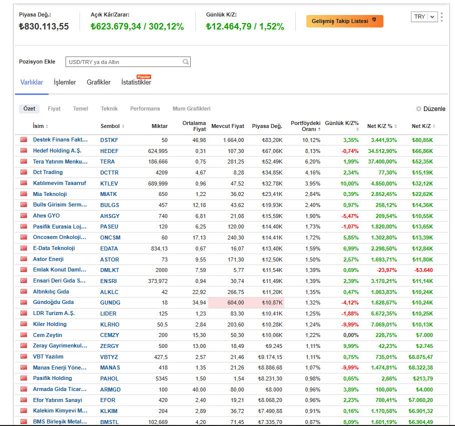This screenshot has height=426, width=455.
Task: Switch to the Varlıklar tab
Action: [x=32, y=82]
